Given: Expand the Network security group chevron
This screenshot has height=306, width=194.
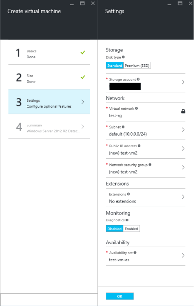Looking at the screenshot, I should pyautogui.click(x=183, y=167).
